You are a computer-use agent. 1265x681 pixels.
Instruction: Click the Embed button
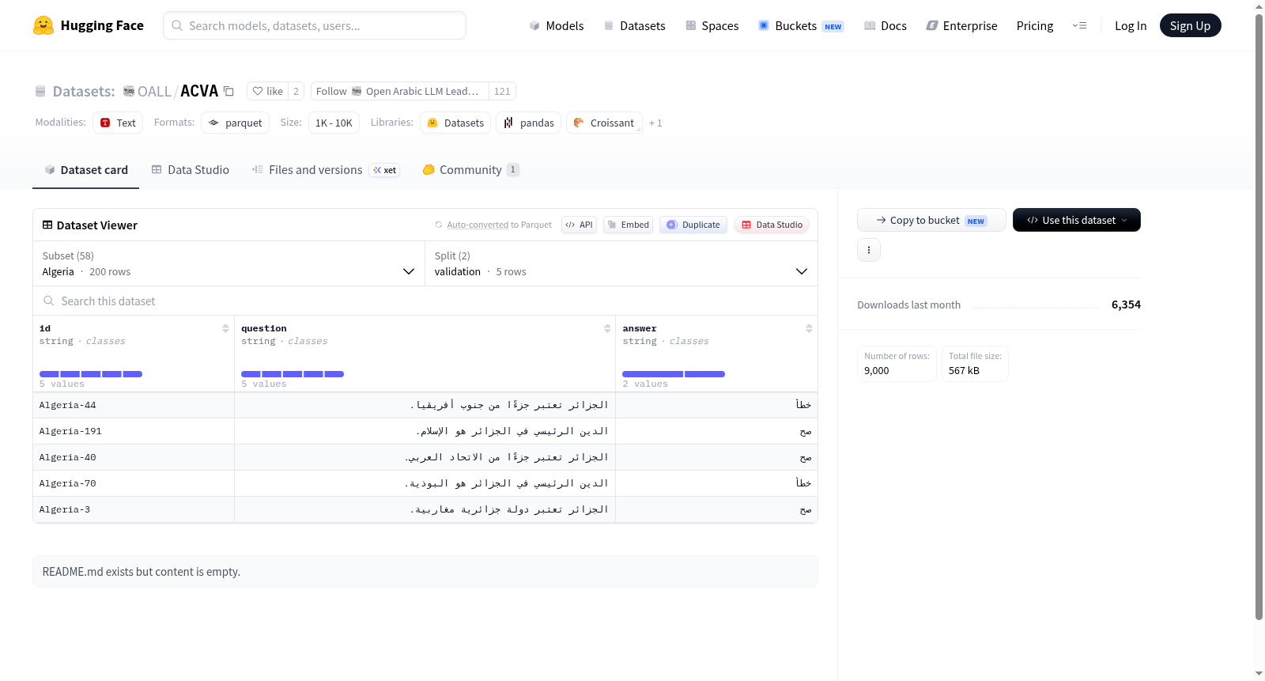[629, 225]
